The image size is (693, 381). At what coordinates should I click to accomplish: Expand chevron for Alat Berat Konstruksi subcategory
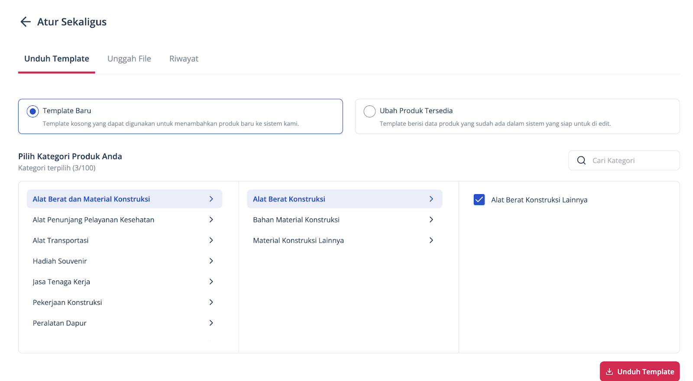(x=431, y=199)
